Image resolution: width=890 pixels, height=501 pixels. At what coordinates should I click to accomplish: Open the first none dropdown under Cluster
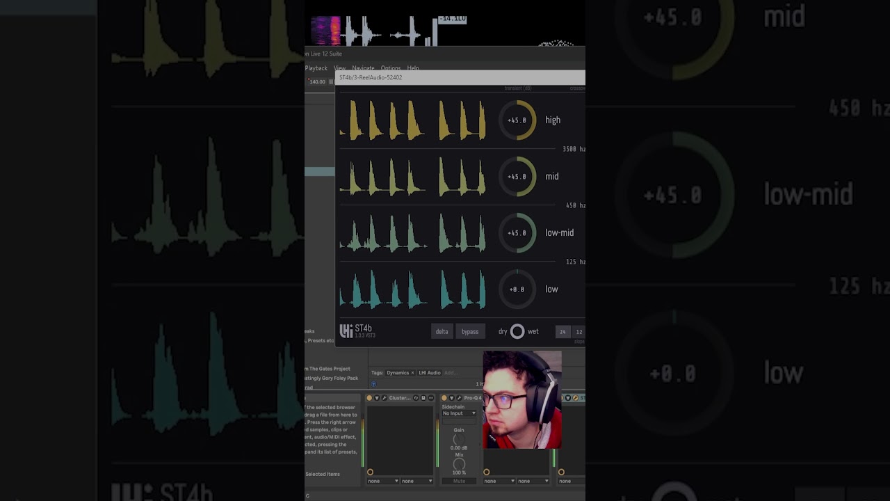pos(383,481)
